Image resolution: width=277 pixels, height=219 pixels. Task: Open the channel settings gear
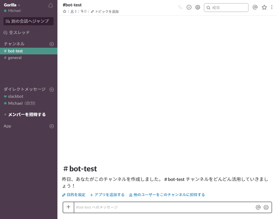[197, 7]
